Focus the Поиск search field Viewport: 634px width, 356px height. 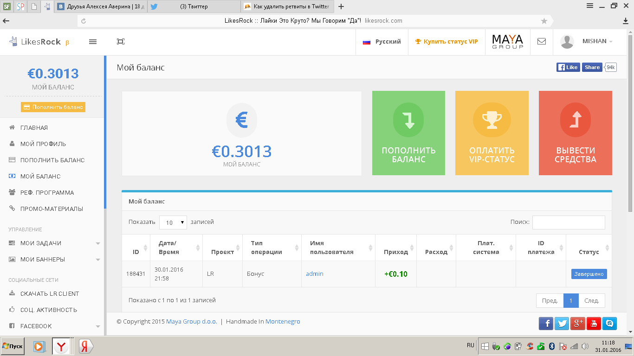(569, 222)
